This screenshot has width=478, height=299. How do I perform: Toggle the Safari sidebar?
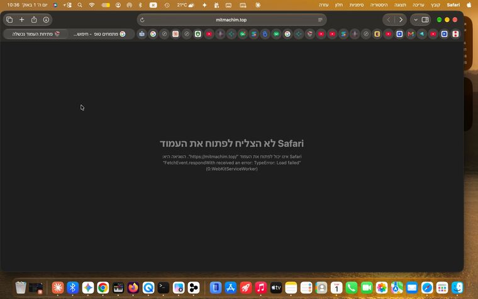(x=425, y=20)
